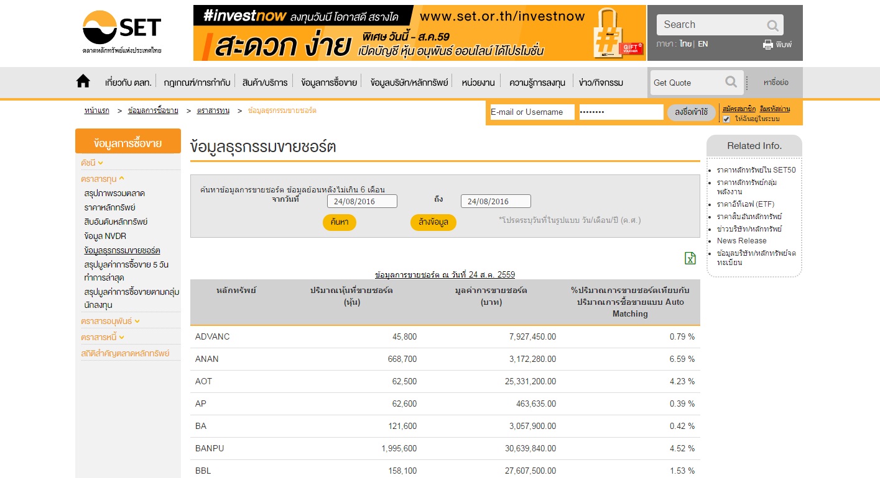880x478 pixels.
Task: Open ราคาสิบอันหลักทรัพย์ related link
Action: [749, 217]
